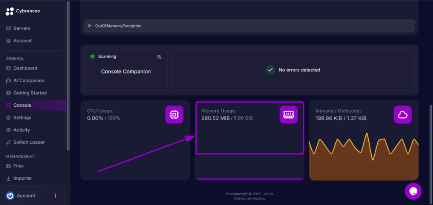Click the sidebar vertical scrollbar
The height and width of the screenshot is (205, 433).
coord(68,76)
